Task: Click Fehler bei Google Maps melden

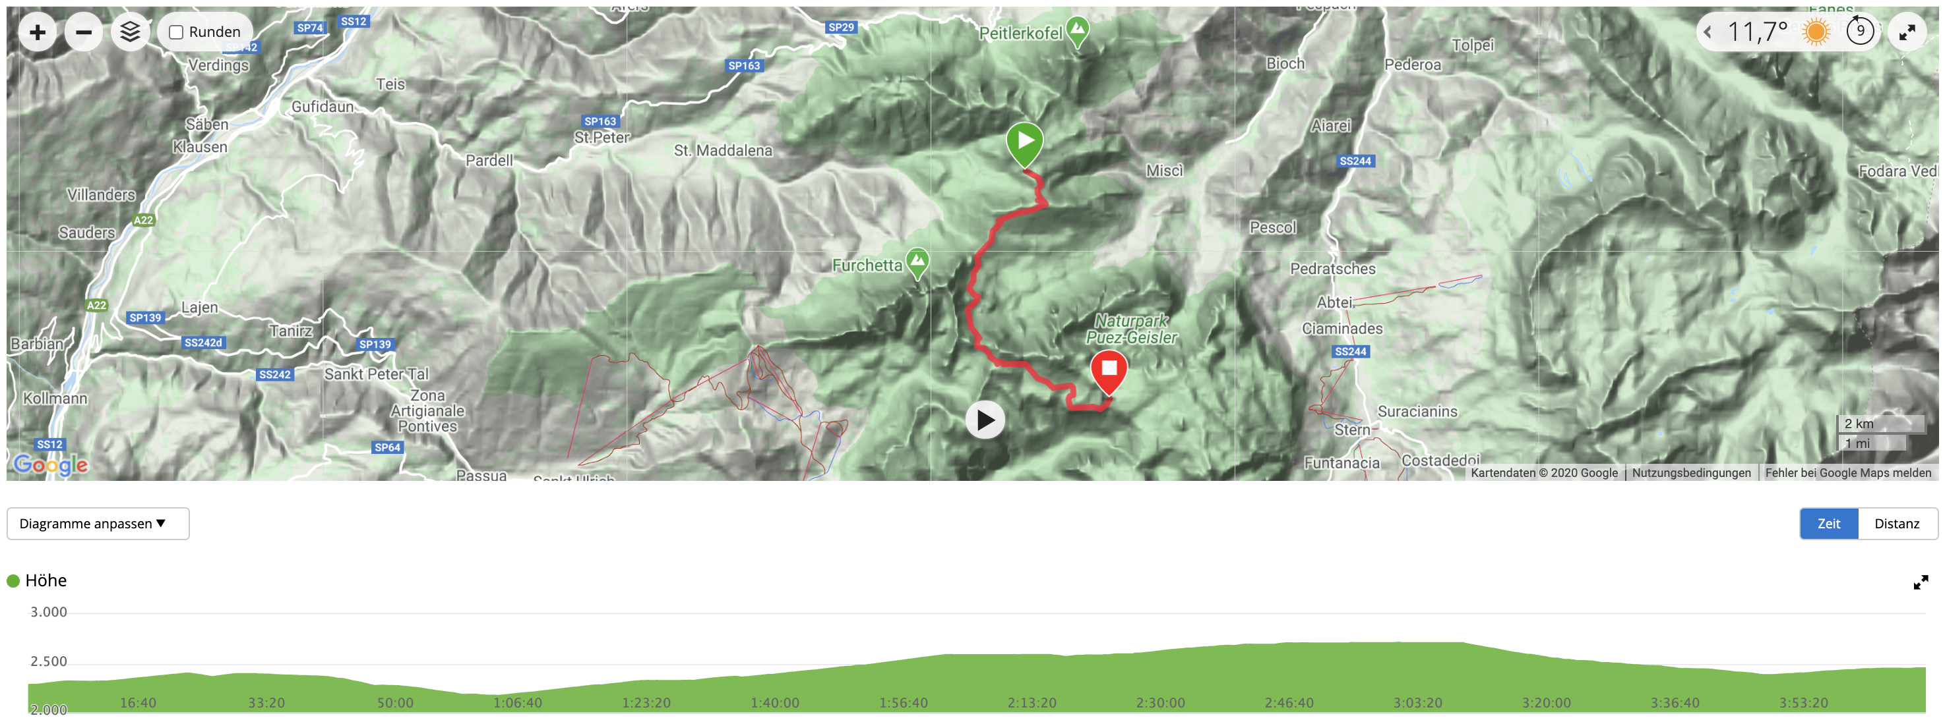Action: click(x=1848, y=472)
